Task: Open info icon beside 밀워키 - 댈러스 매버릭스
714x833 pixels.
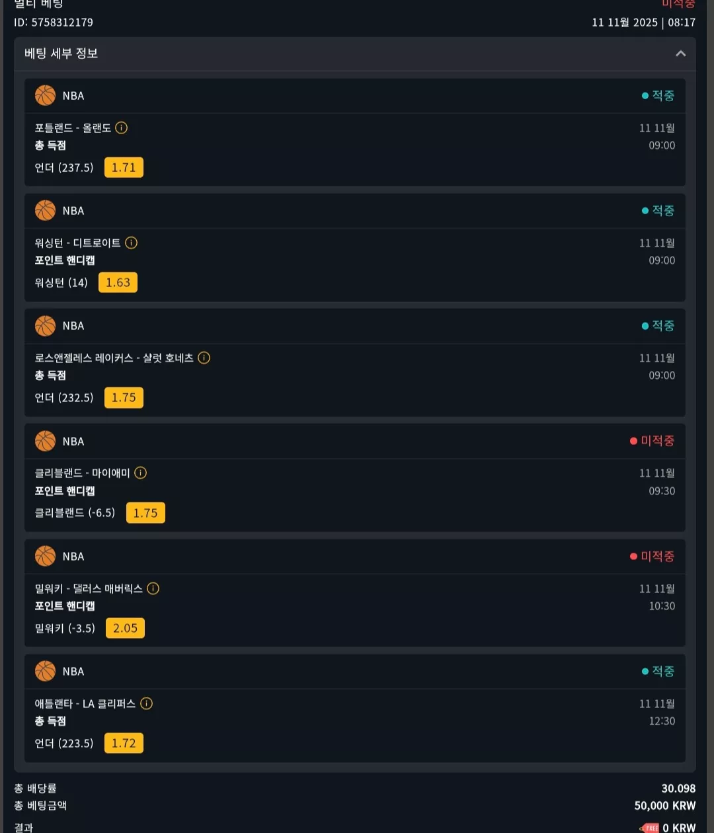Action: point(153,588)
